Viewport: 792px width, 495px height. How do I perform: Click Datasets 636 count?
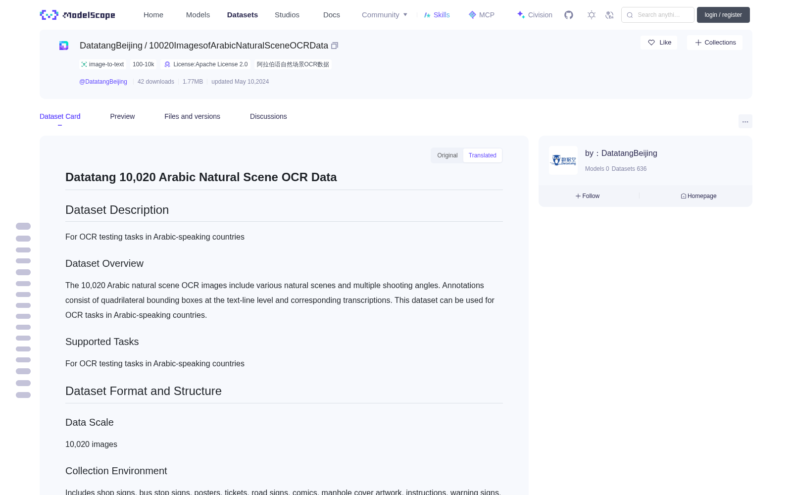coord(629,169)
